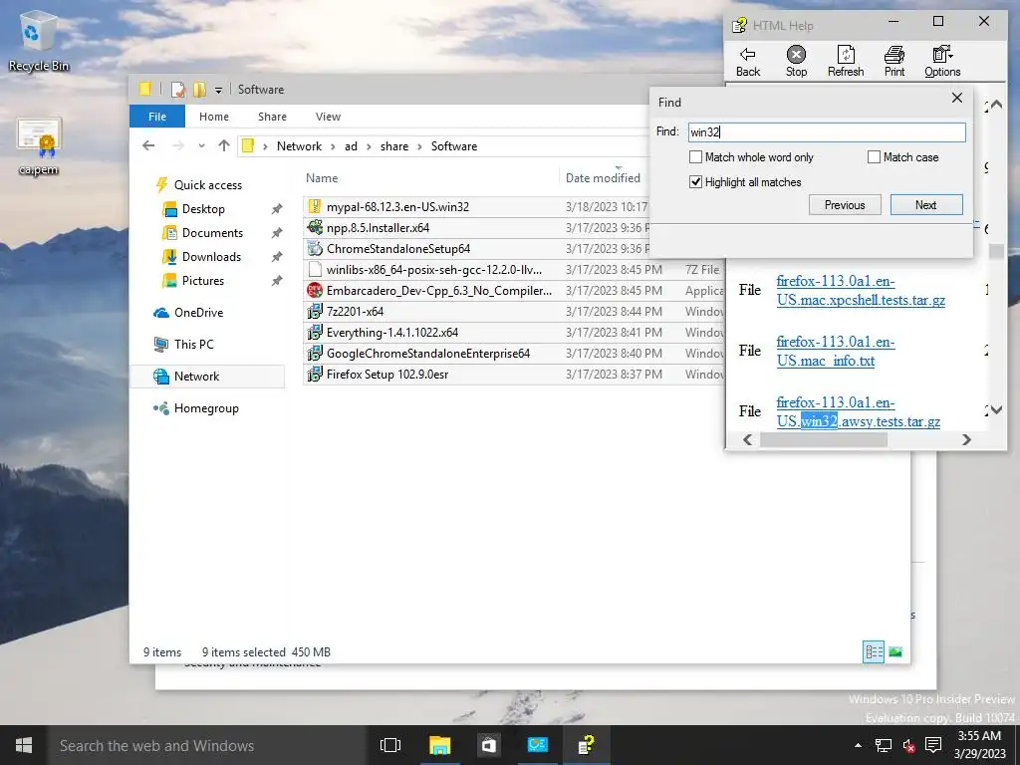Select 7z2201-x64 installer icon

(x=315, y=311)
